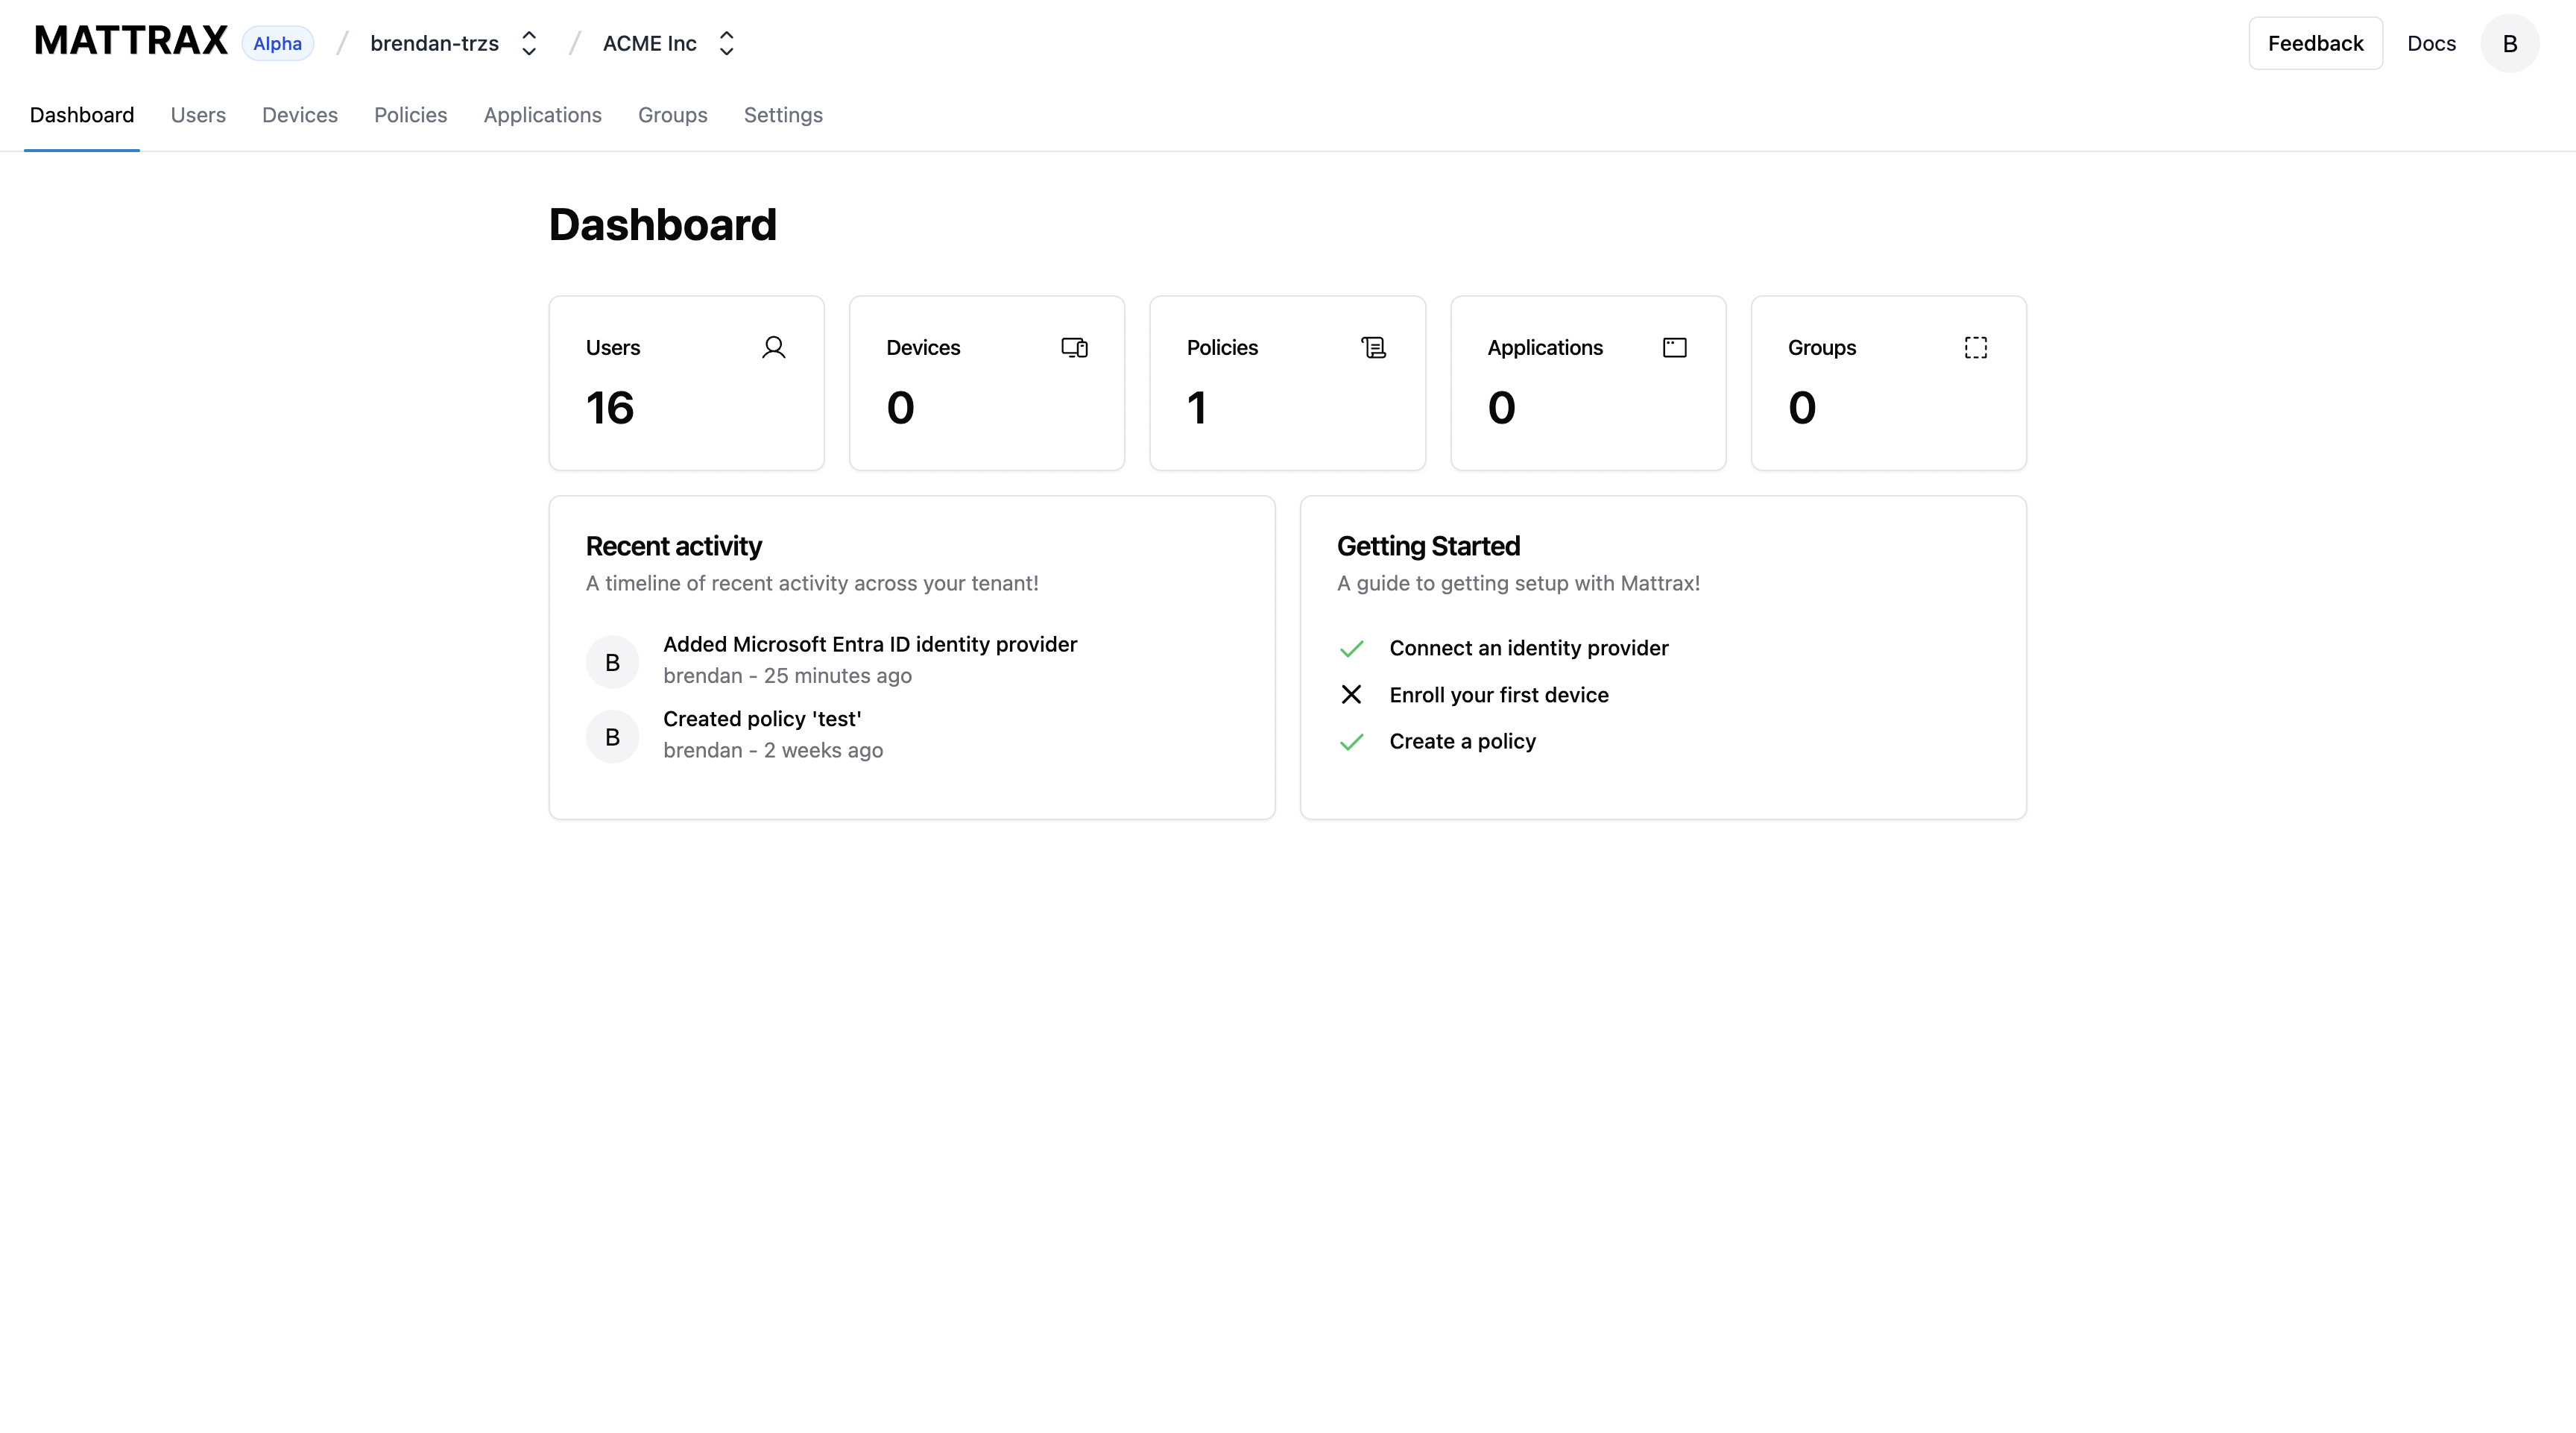Click the Groups dashed-box icon on stat card
2576x1433 pixels.
pos(1976,347)
